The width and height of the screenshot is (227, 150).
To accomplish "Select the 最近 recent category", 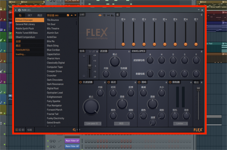I will click(30, 46).
